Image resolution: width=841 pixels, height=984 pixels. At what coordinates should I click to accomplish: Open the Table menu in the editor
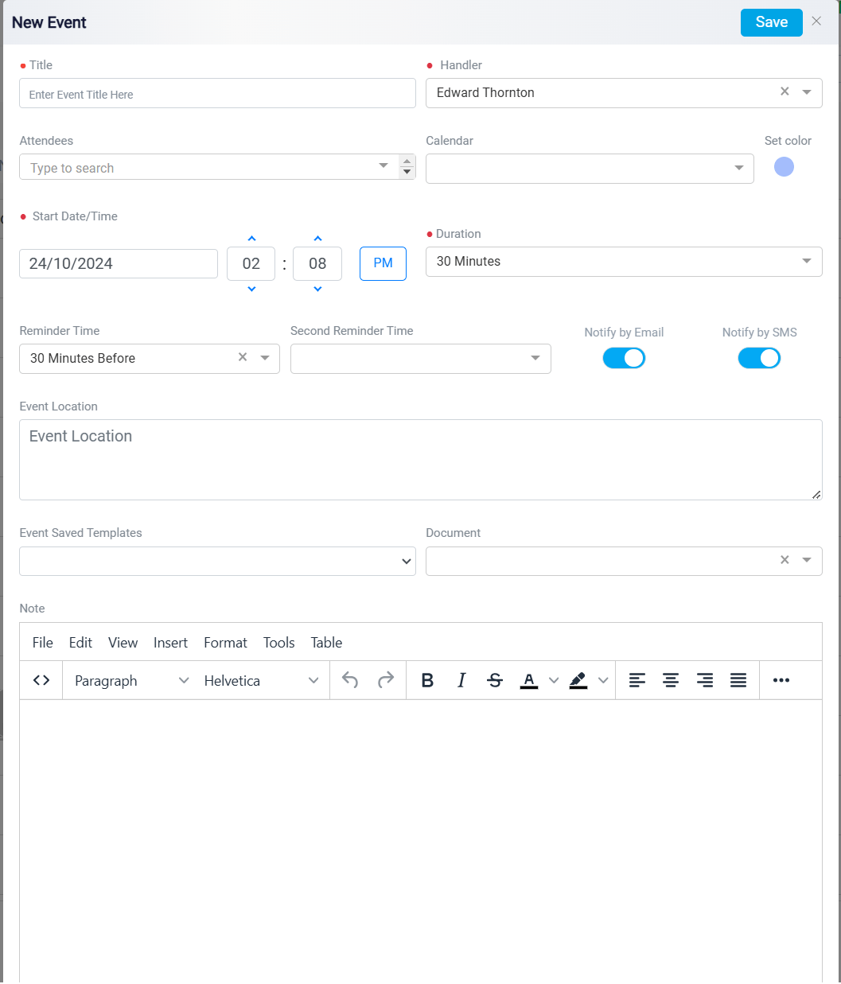(326, 643)
